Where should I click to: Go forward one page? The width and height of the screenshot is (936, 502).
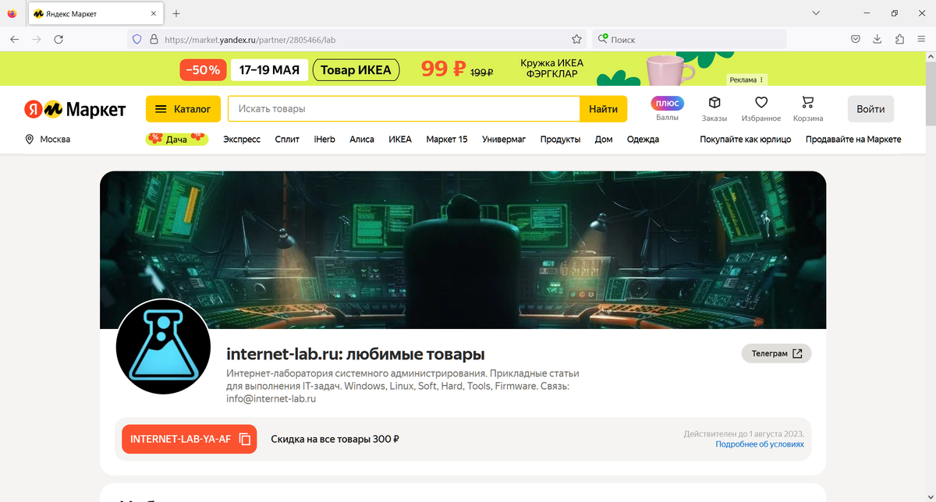tap(36, 39)
